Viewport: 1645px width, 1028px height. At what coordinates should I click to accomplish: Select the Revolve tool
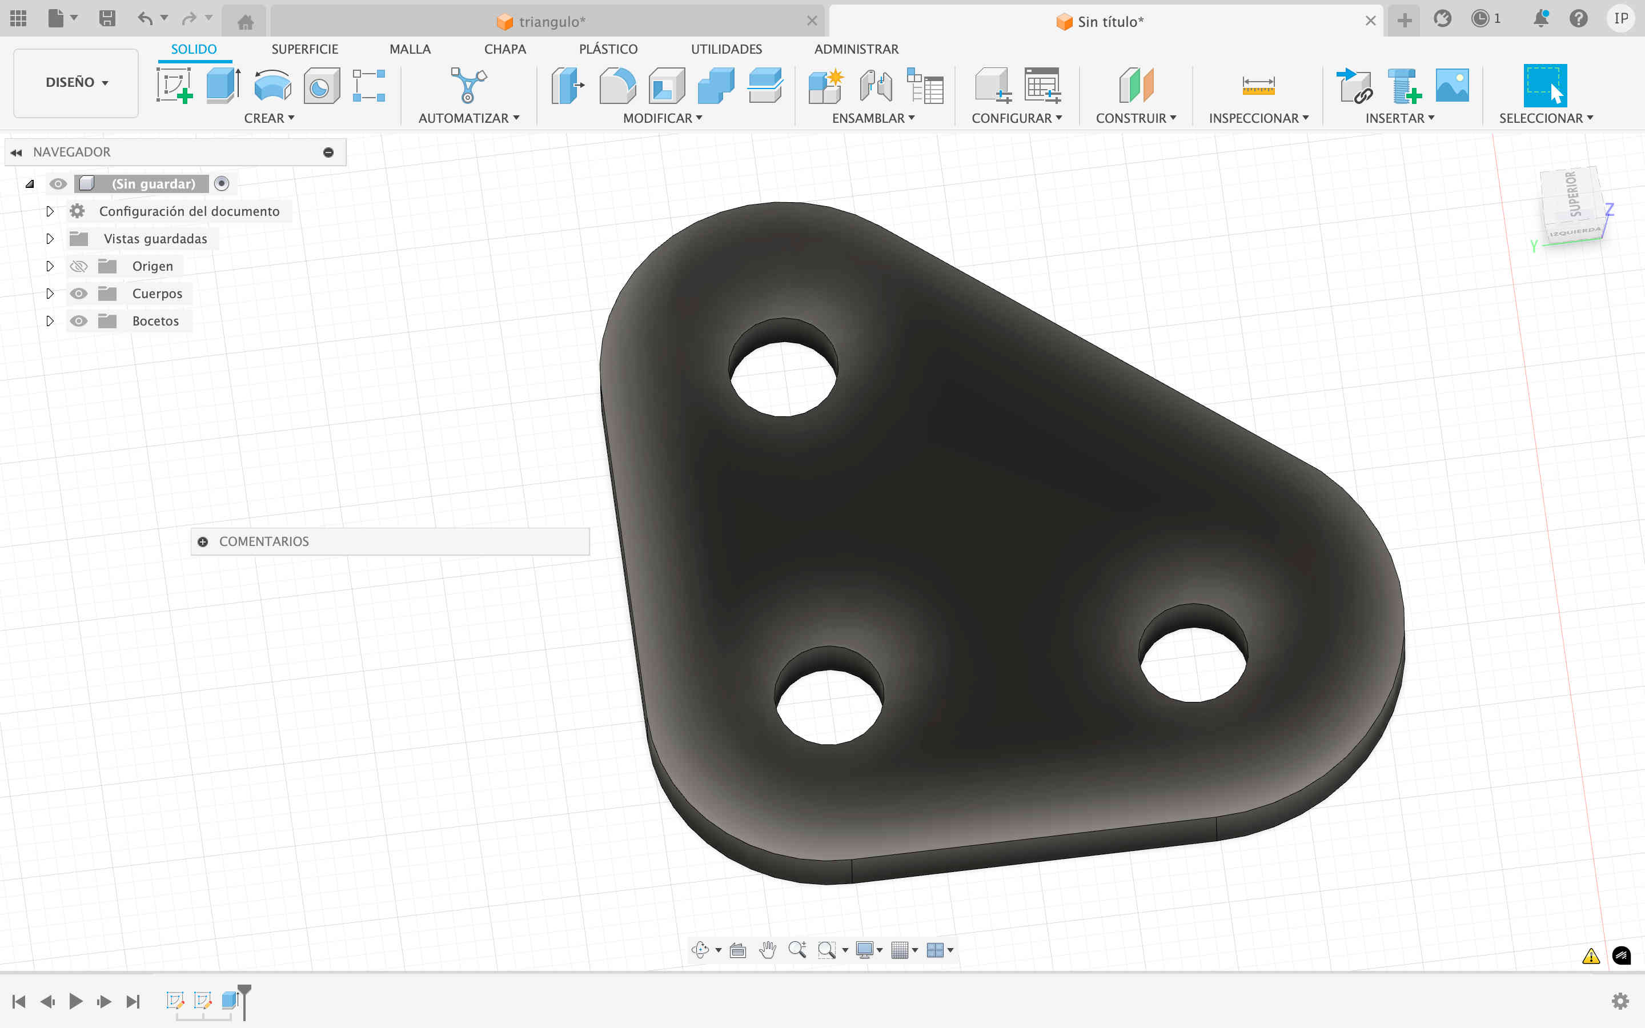coord(272,86)
